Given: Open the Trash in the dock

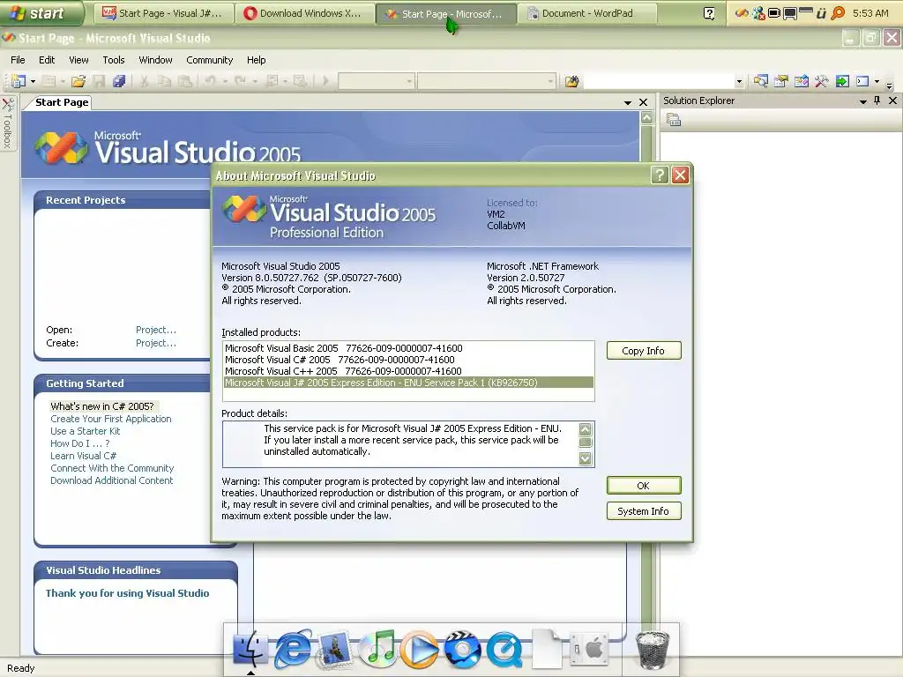Looking at the screenshot, I should (x=653, y=649).
